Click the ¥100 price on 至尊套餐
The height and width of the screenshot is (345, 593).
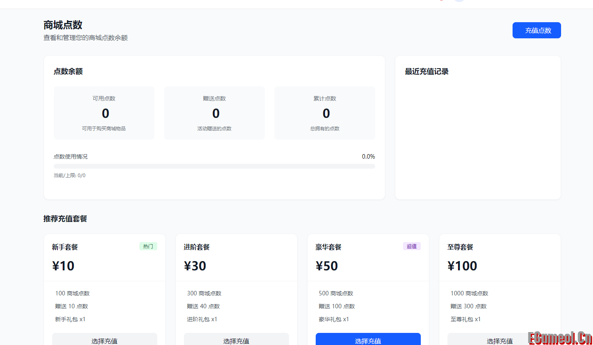pos(462,266)
